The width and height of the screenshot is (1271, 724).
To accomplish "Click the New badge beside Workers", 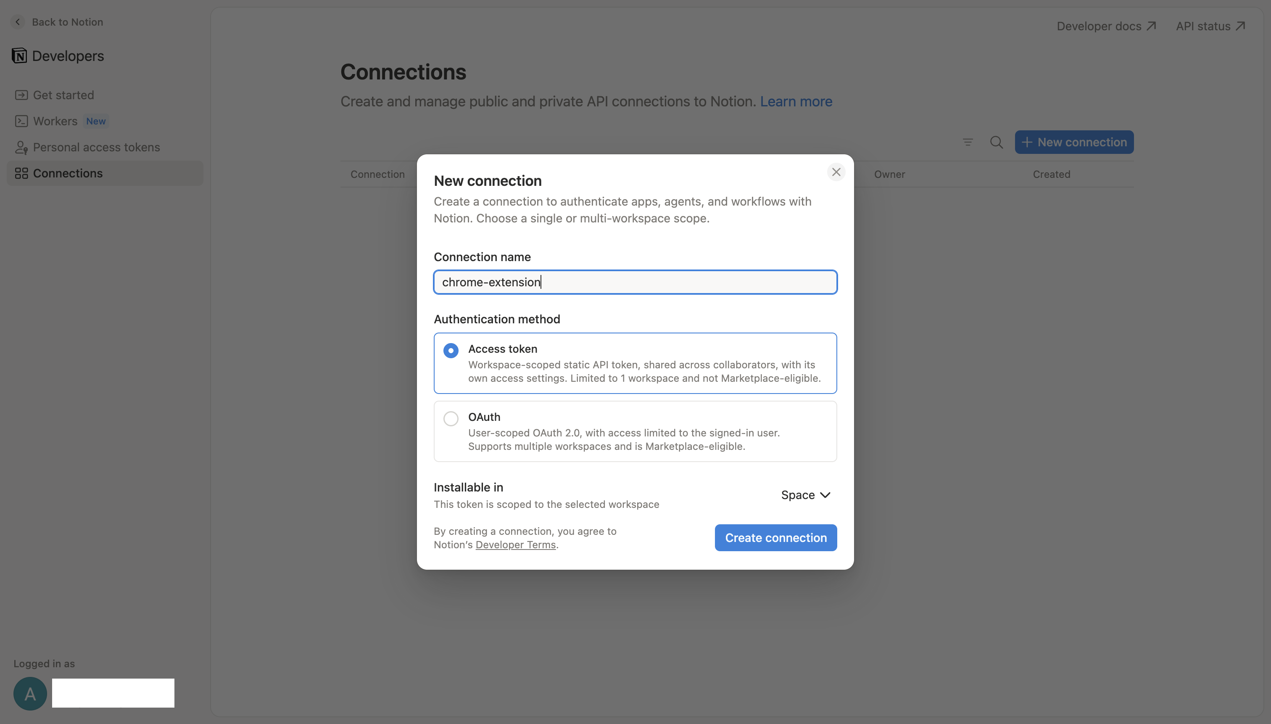I will coord(96,121).
